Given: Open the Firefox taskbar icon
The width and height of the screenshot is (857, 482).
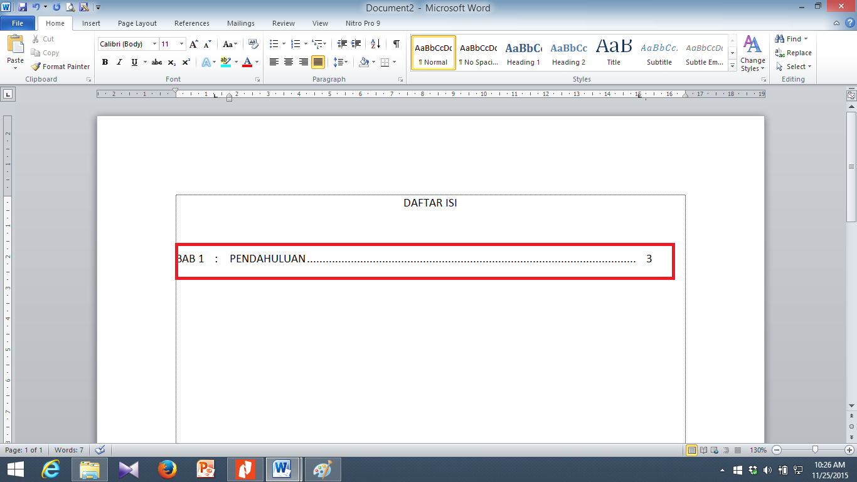Looking at the screenshot, I should point(167,469).
